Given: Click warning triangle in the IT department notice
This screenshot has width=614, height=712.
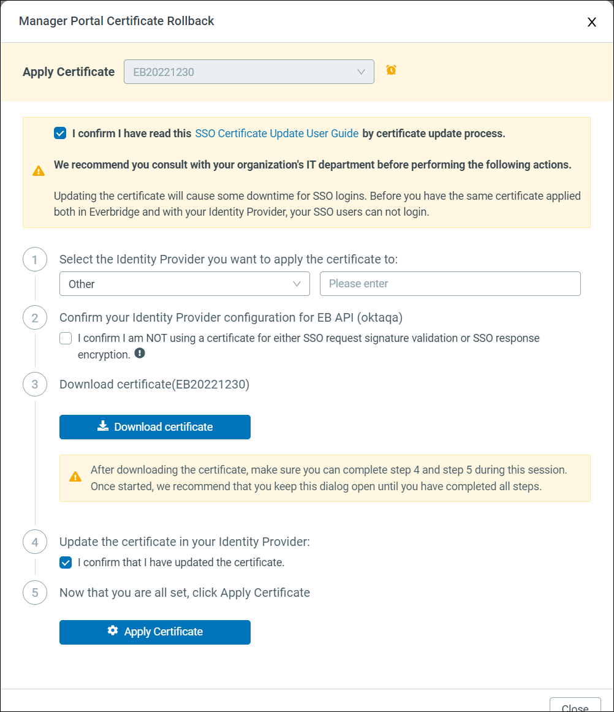Looking at the screenshot, I should 39,171.
